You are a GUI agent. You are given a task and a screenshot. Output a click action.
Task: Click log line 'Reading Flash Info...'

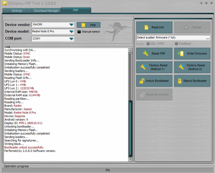tap(18, 78)
